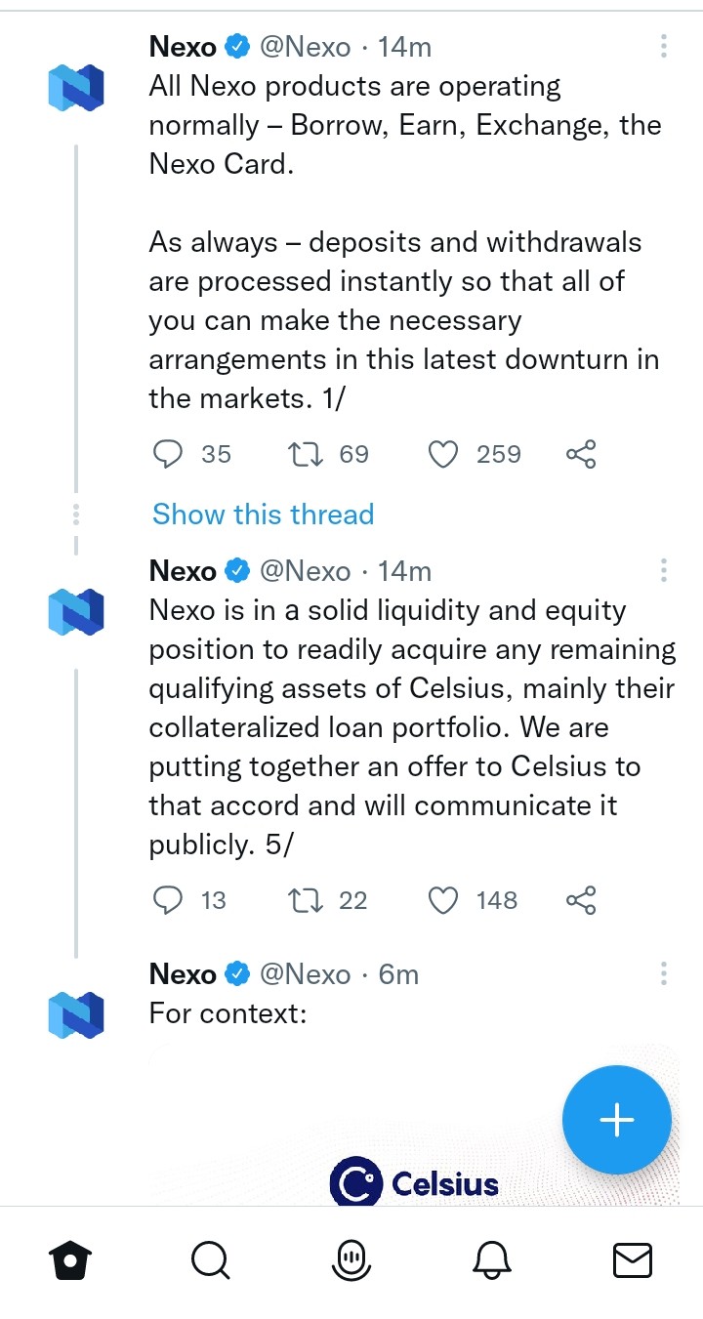
Task: Open Spaces from the bottom bar
Action: pos(351,1261)
